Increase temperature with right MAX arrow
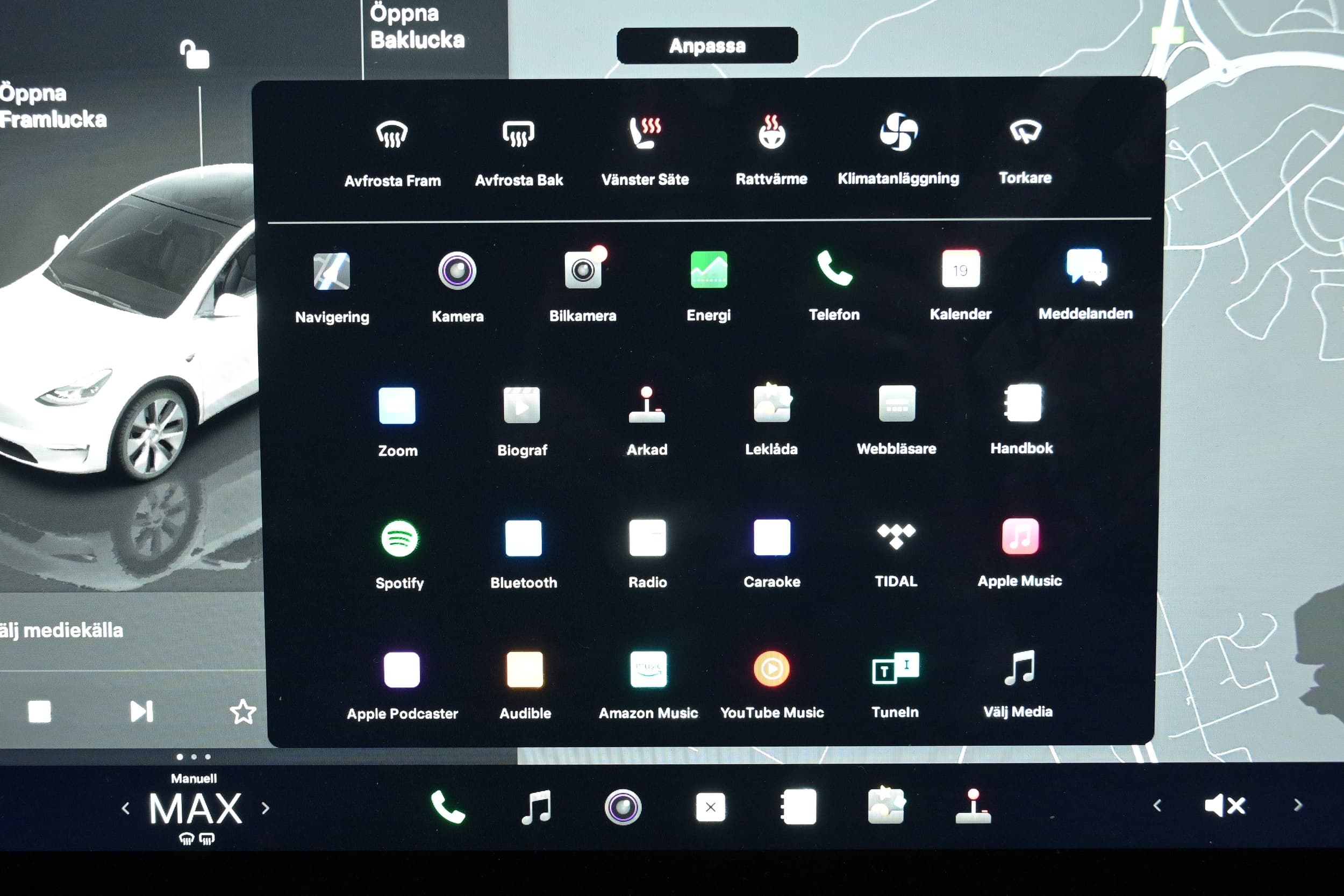 tap(265, 808)
